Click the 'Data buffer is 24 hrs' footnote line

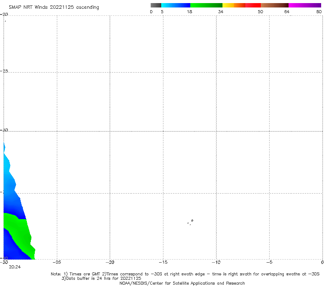[101, 279]
